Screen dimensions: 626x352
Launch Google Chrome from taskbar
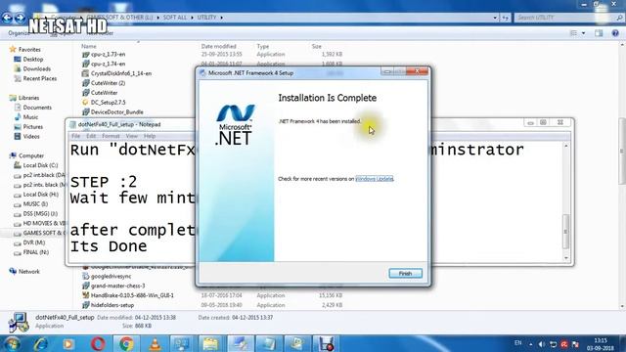tap(126, 343)
